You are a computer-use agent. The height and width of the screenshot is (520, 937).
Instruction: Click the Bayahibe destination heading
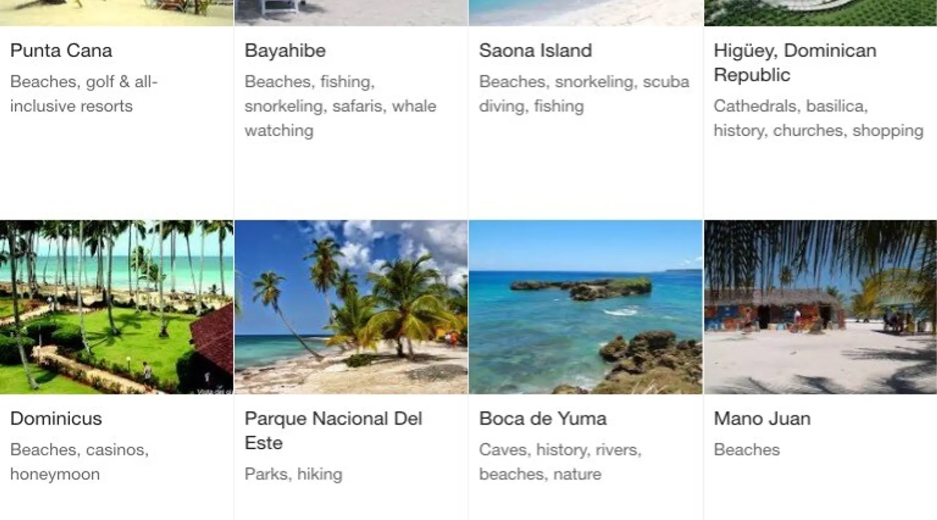[285, 50]
